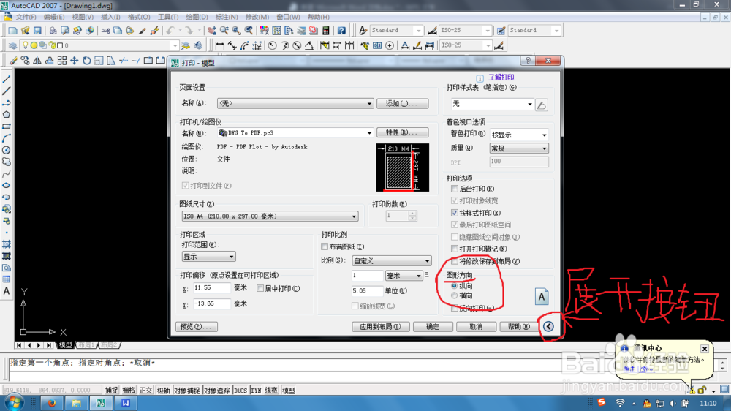Select the 横向 landscape radio button
This screenshot has width=731, height=411.
point(454,295)
